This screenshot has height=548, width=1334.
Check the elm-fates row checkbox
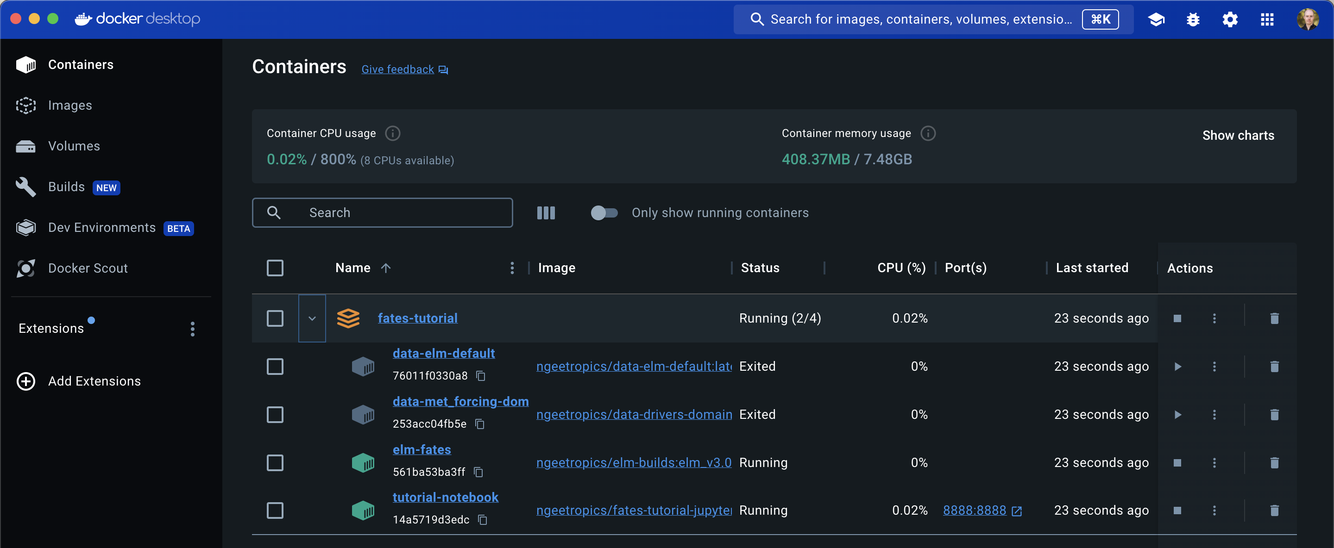point(275,463)
